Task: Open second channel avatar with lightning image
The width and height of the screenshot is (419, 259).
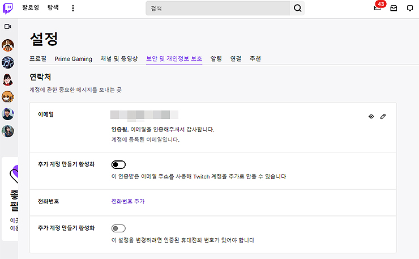Action: click(x=8, y=62)
